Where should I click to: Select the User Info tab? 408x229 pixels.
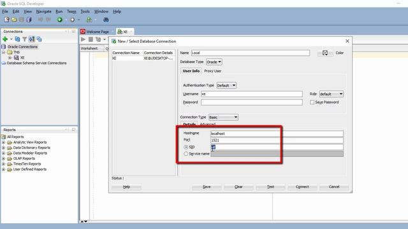tap(191, 71)
